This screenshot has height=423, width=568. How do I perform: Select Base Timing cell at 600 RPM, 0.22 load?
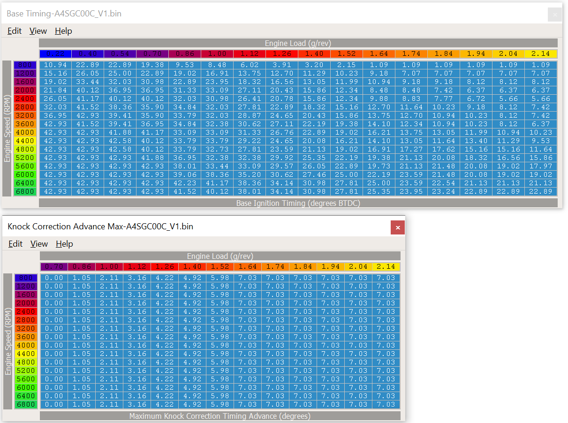[x=55, y=65]
